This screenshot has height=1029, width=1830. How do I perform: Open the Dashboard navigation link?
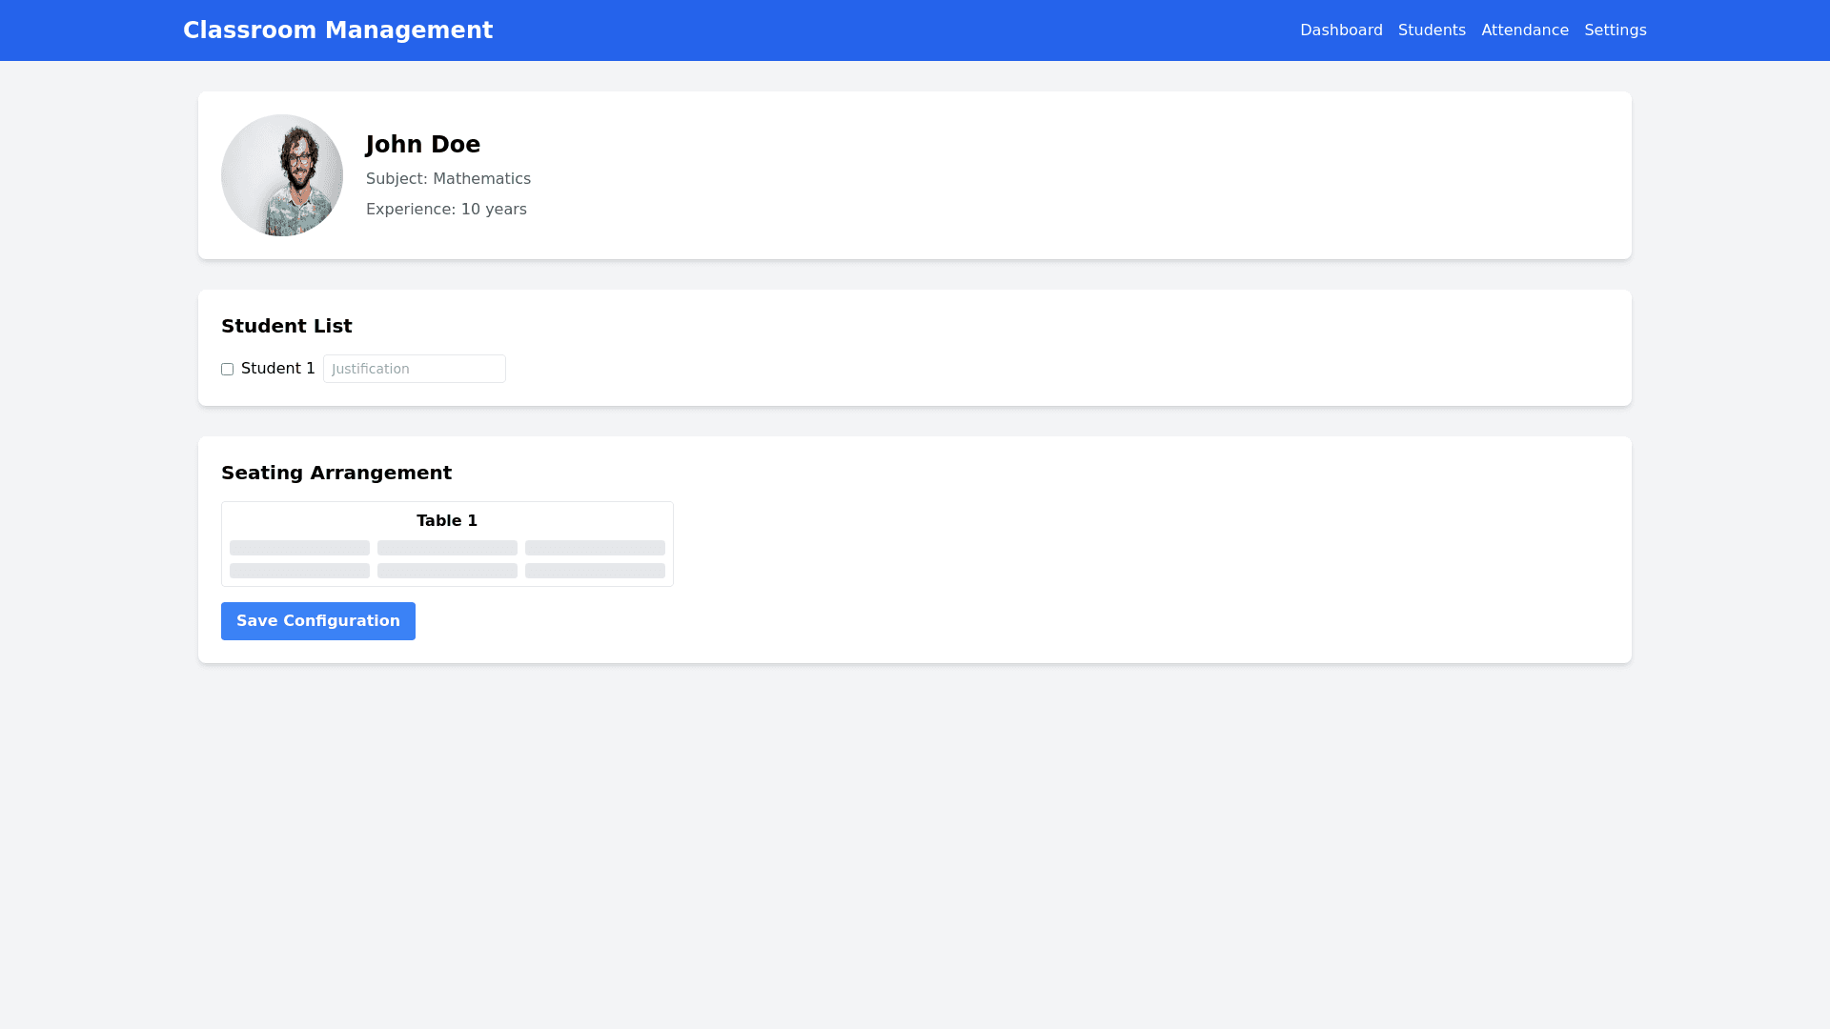click(x=1341, y=30)
